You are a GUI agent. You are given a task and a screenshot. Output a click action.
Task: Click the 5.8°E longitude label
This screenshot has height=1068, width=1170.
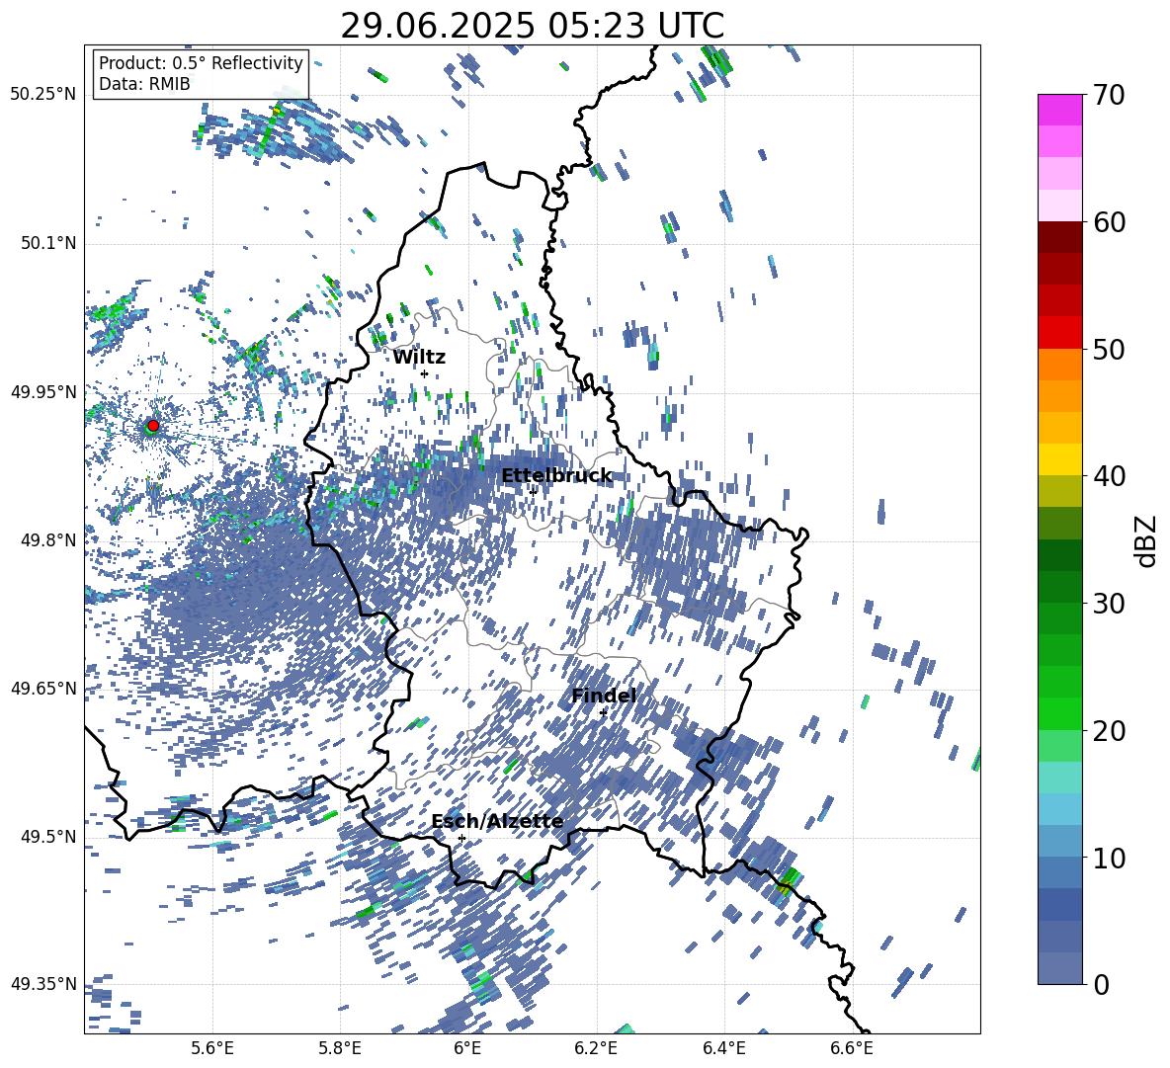coord(340,1049)
